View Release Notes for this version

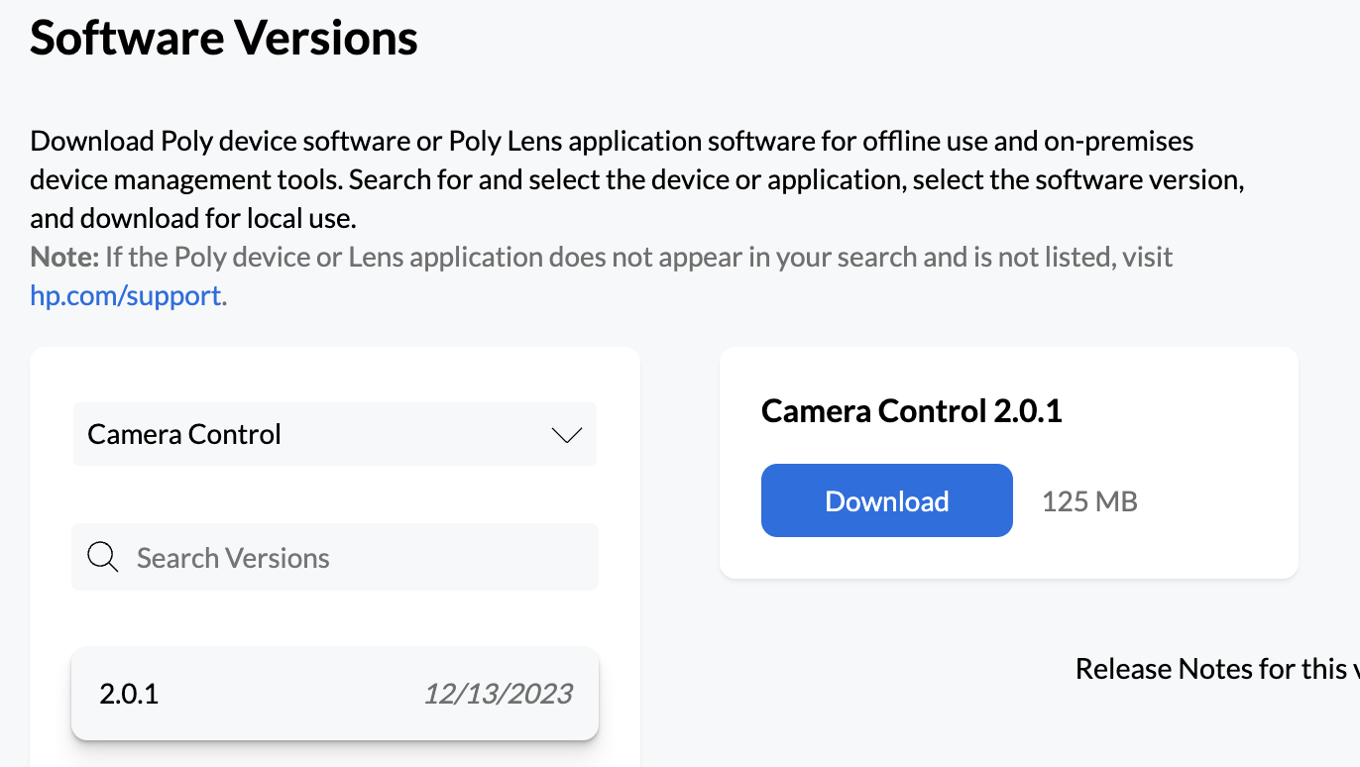[1217, 668]
